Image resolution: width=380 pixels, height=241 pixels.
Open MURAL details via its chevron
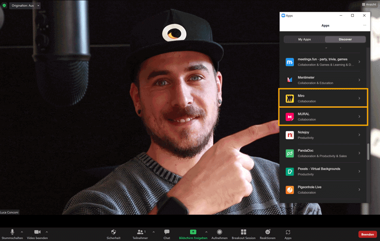click(359, 117)
